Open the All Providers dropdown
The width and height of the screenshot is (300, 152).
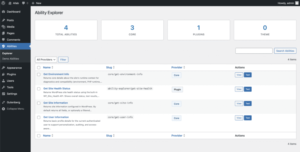coord(46,60)
